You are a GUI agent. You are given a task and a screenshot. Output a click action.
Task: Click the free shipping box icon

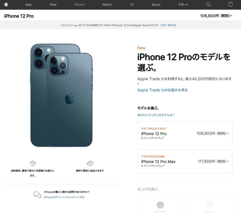pos(33,163)
